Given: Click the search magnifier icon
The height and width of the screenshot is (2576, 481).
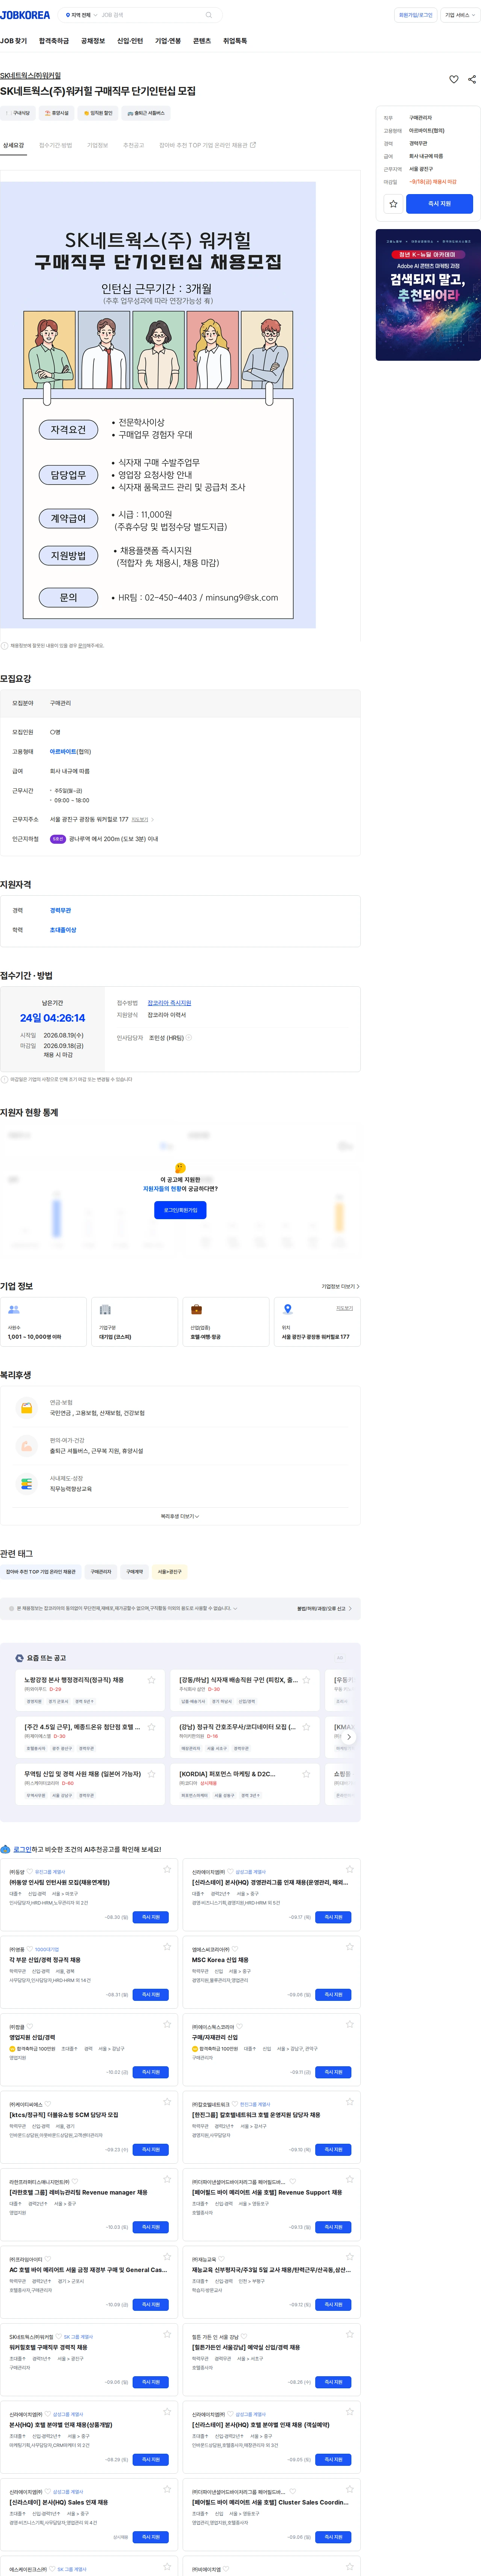Looking at the screenshot, I should click(x=208, y=15).
